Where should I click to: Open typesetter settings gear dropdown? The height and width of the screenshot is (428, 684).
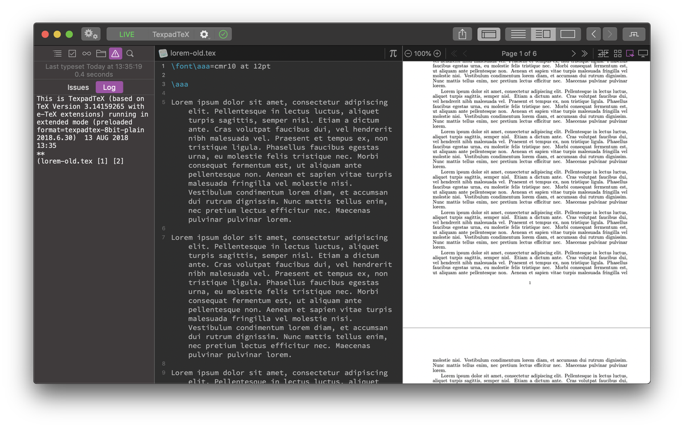point(204,34)
